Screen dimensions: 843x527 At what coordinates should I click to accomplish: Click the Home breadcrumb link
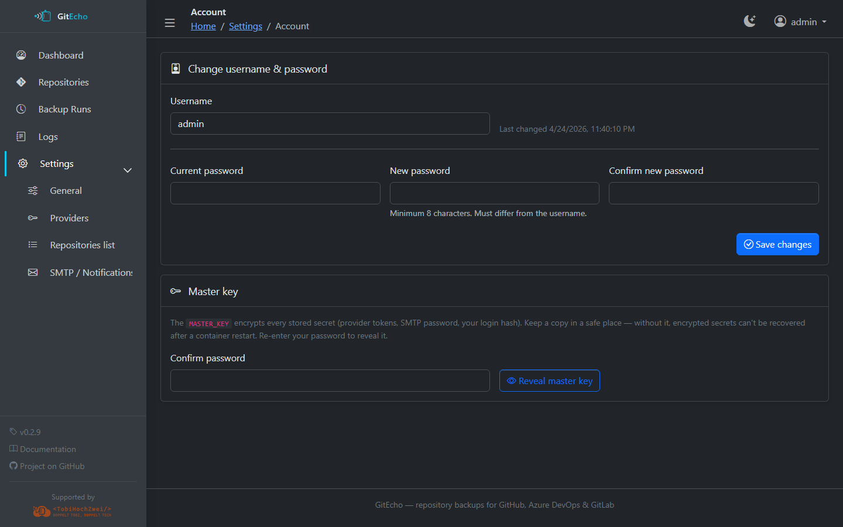pos(203,26)
